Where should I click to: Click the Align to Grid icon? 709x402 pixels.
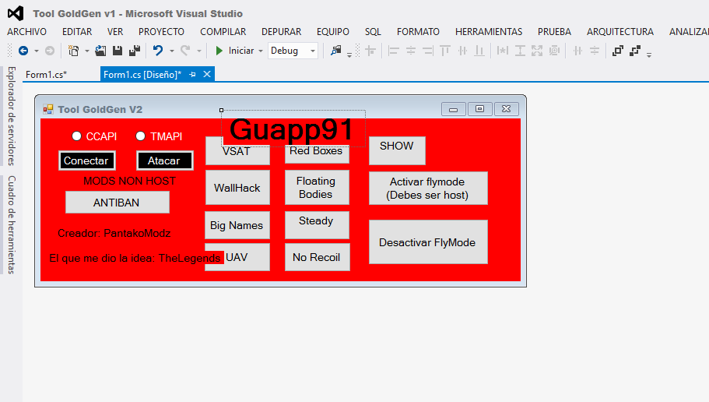(370, 51)
